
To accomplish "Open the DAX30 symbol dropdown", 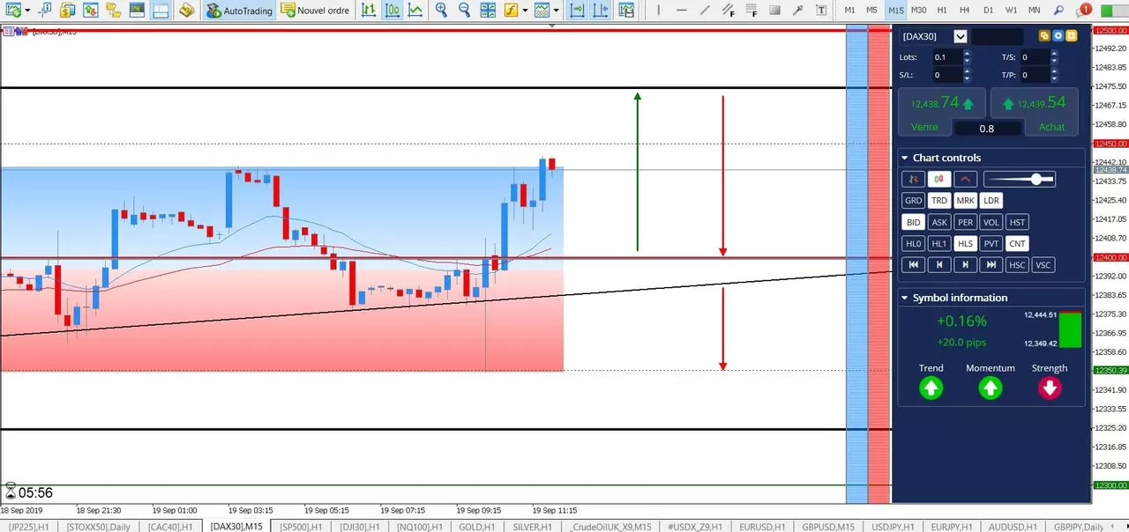I will pyautogui.click(x=961, y=36).
